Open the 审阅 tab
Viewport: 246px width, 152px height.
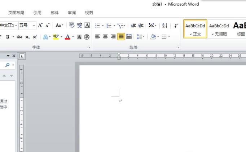pyautogui.click(x=72, y=13)
